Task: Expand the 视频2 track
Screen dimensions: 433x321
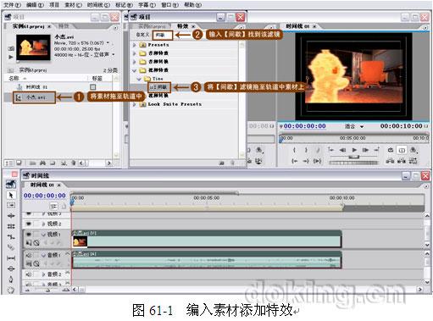Action: click(x=43, y=224)
